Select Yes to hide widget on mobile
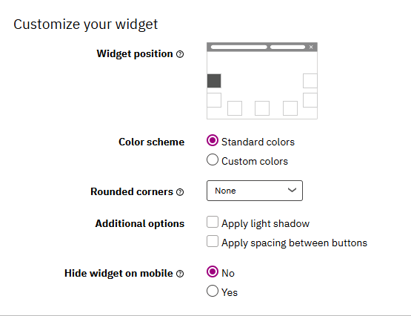 pos(213,291)
